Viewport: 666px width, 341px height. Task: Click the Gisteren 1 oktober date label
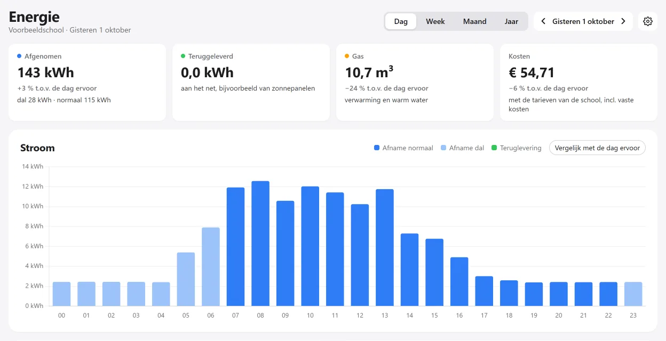click(583, 21)
